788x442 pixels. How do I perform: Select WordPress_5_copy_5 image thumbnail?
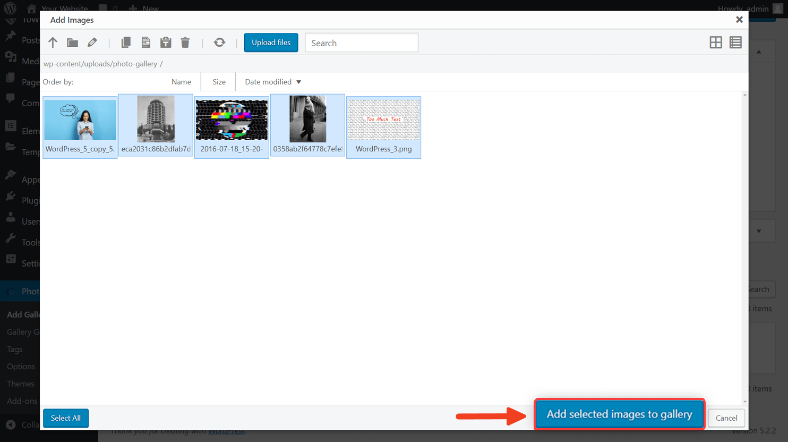click(x=80, y=127)
